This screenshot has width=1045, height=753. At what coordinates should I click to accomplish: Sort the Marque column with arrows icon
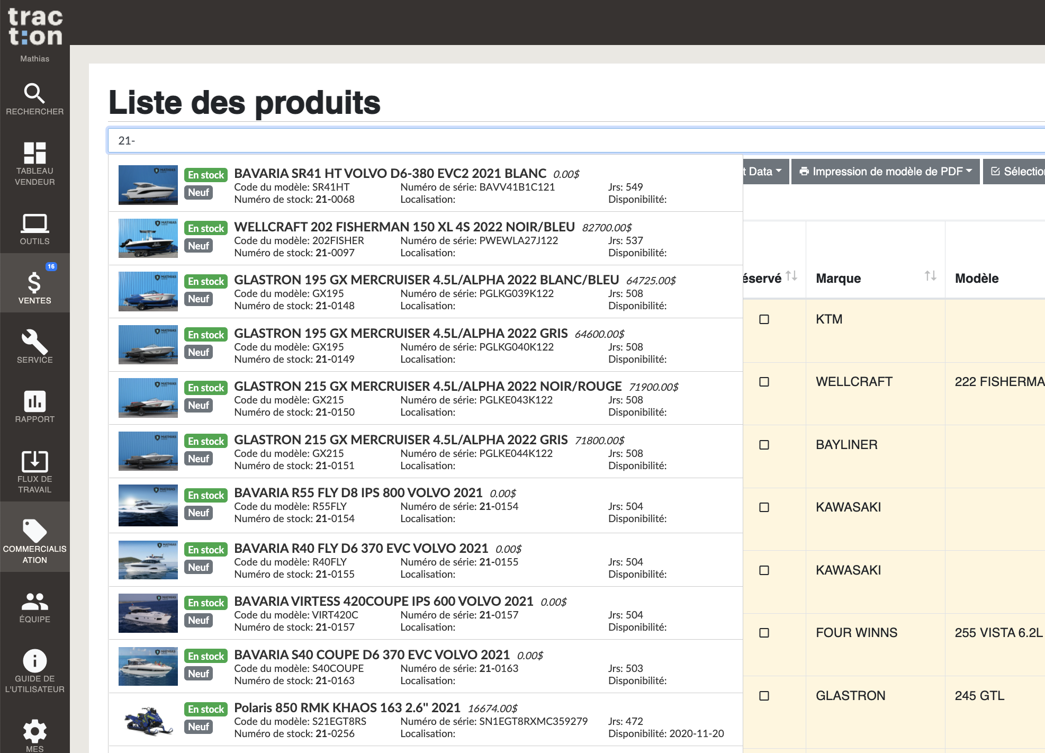point(930,276)
